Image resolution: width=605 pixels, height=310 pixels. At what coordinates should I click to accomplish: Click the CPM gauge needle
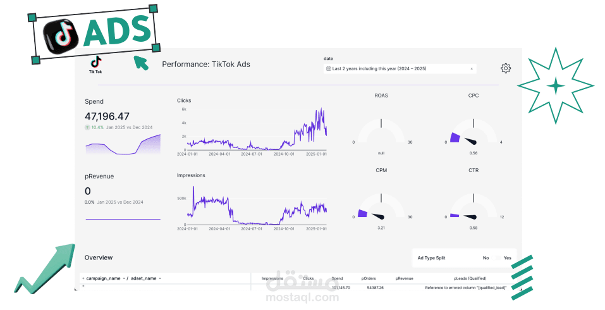[x=379, y=216]
